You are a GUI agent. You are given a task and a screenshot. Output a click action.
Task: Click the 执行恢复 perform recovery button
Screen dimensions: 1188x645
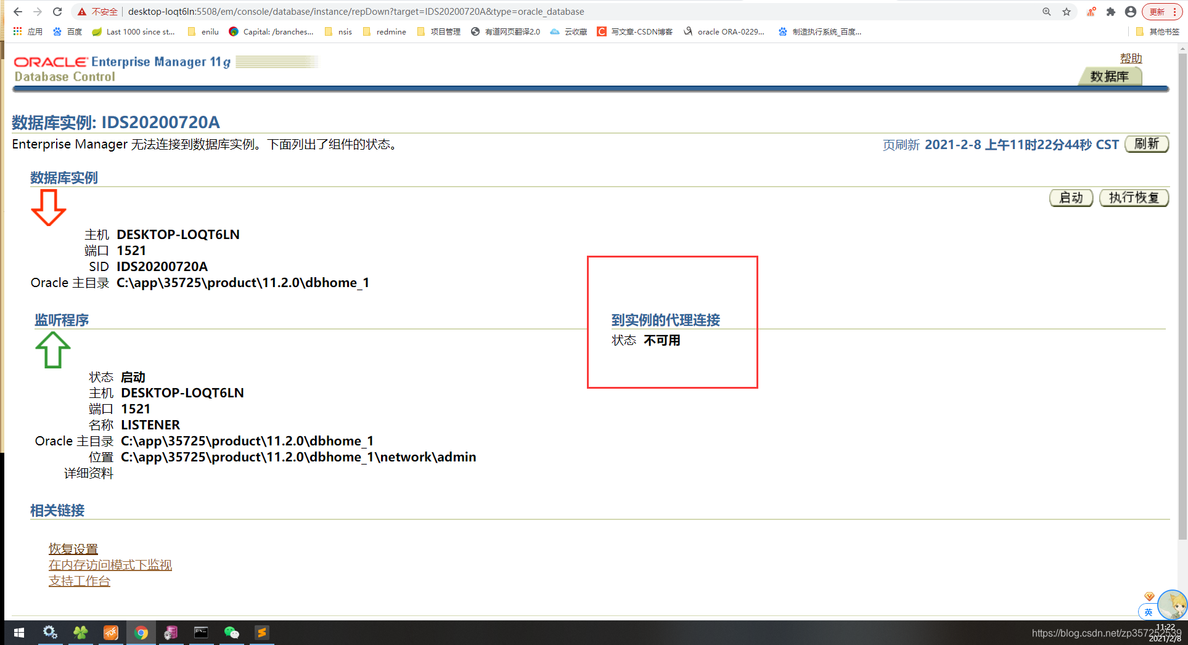coord(1134,198)
